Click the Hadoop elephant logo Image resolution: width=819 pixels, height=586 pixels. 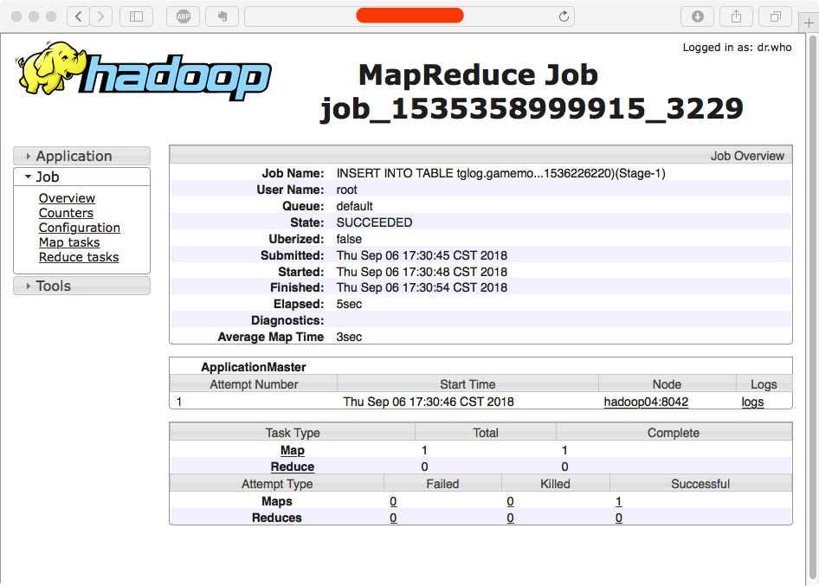[x=143, y=73]
